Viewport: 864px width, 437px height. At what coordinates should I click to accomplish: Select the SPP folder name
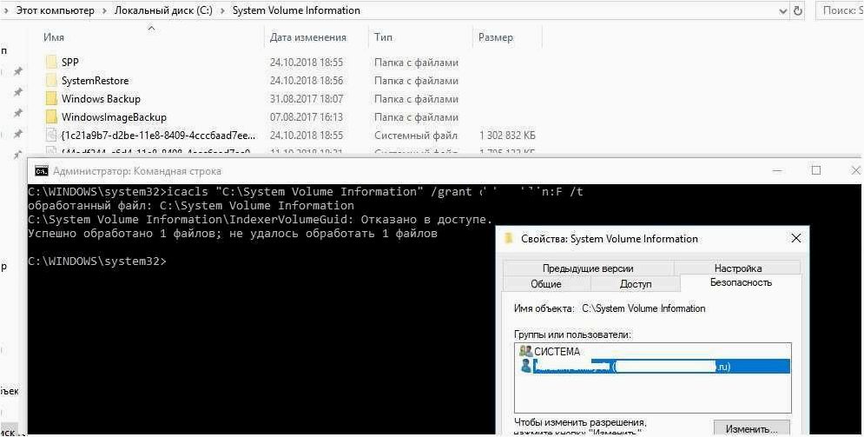click(x=70, y=63)
